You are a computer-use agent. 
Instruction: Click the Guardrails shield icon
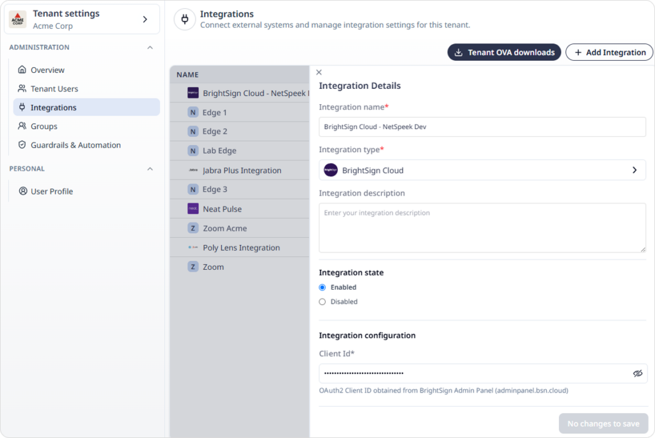(x=22, y=145)
